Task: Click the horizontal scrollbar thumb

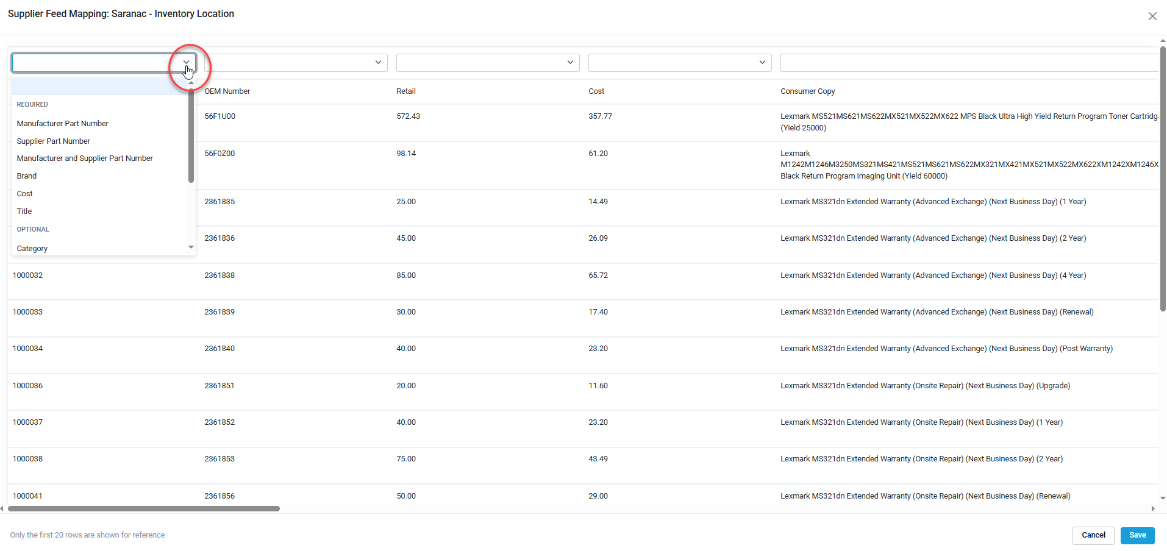Action: click(x=144, y=508)
